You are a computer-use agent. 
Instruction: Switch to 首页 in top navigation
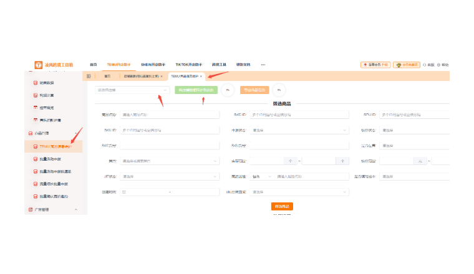pos(93,65)
